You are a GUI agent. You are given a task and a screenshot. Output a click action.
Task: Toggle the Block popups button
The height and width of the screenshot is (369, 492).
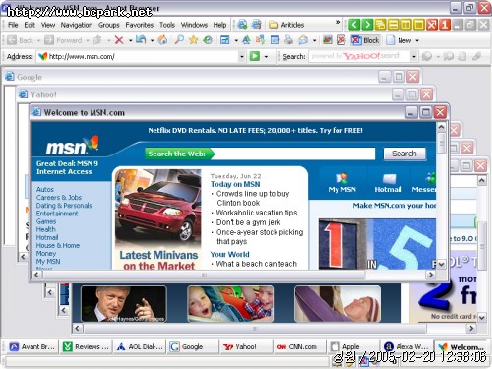coord(365,40)
